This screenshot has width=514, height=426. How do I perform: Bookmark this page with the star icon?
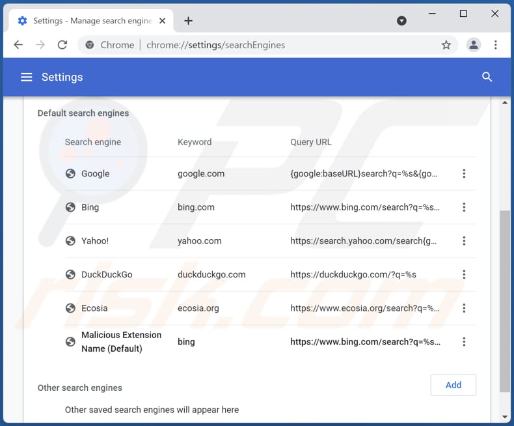pos(446,45)
